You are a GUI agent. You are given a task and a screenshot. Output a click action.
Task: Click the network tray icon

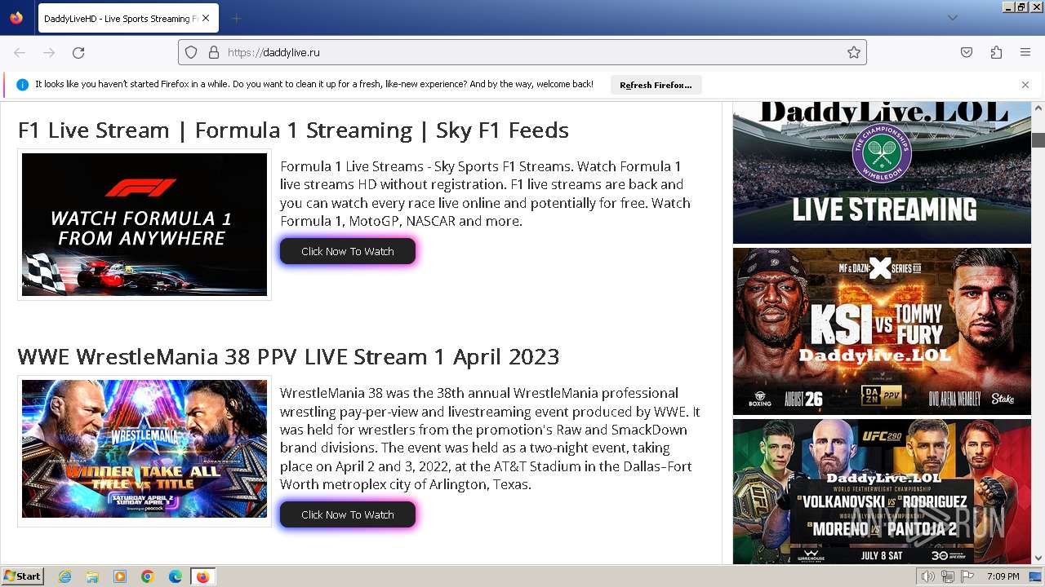click(948, 576)
